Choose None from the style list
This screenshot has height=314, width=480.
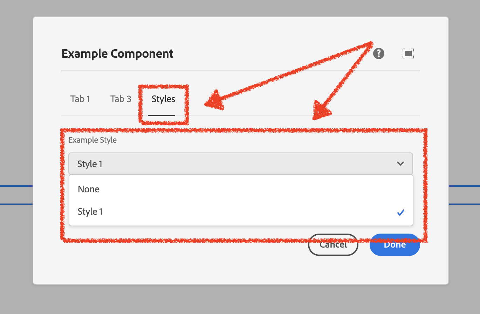point(89,189)
